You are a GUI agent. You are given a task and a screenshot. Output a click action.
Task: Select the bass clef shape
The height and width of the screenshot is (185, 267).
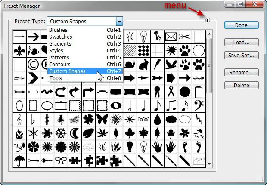coord(199,106)
